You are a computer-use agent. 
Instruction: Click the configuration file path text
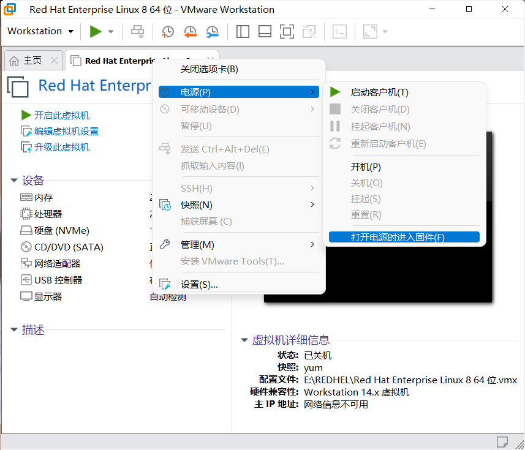click(410, 380)
